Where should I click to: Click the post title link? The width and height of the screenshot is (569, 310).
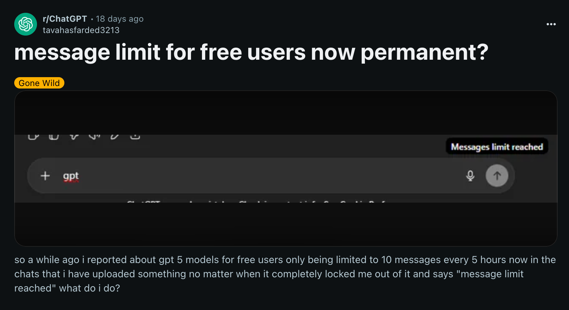click(251, 53)
